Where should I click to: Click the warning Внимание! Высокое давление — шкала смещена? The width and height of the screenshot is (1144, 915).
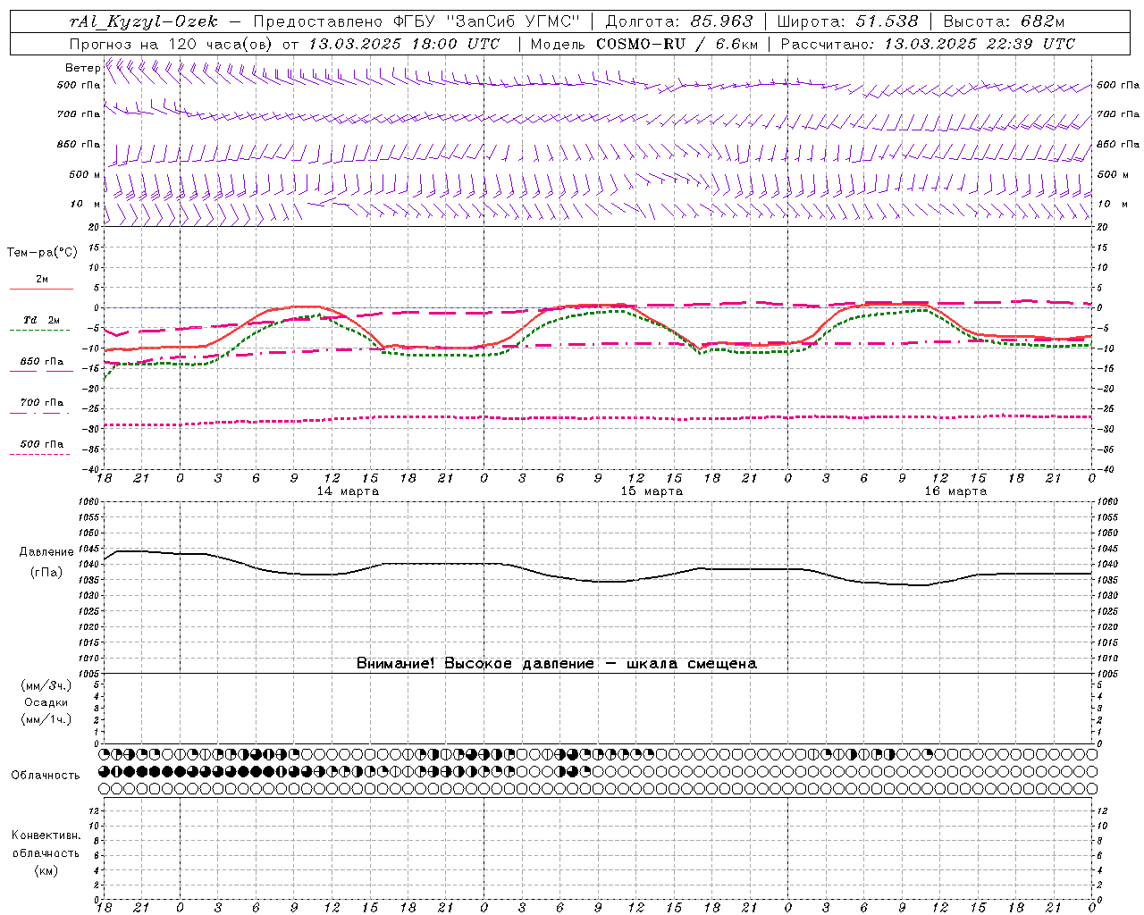coord(556,663)
